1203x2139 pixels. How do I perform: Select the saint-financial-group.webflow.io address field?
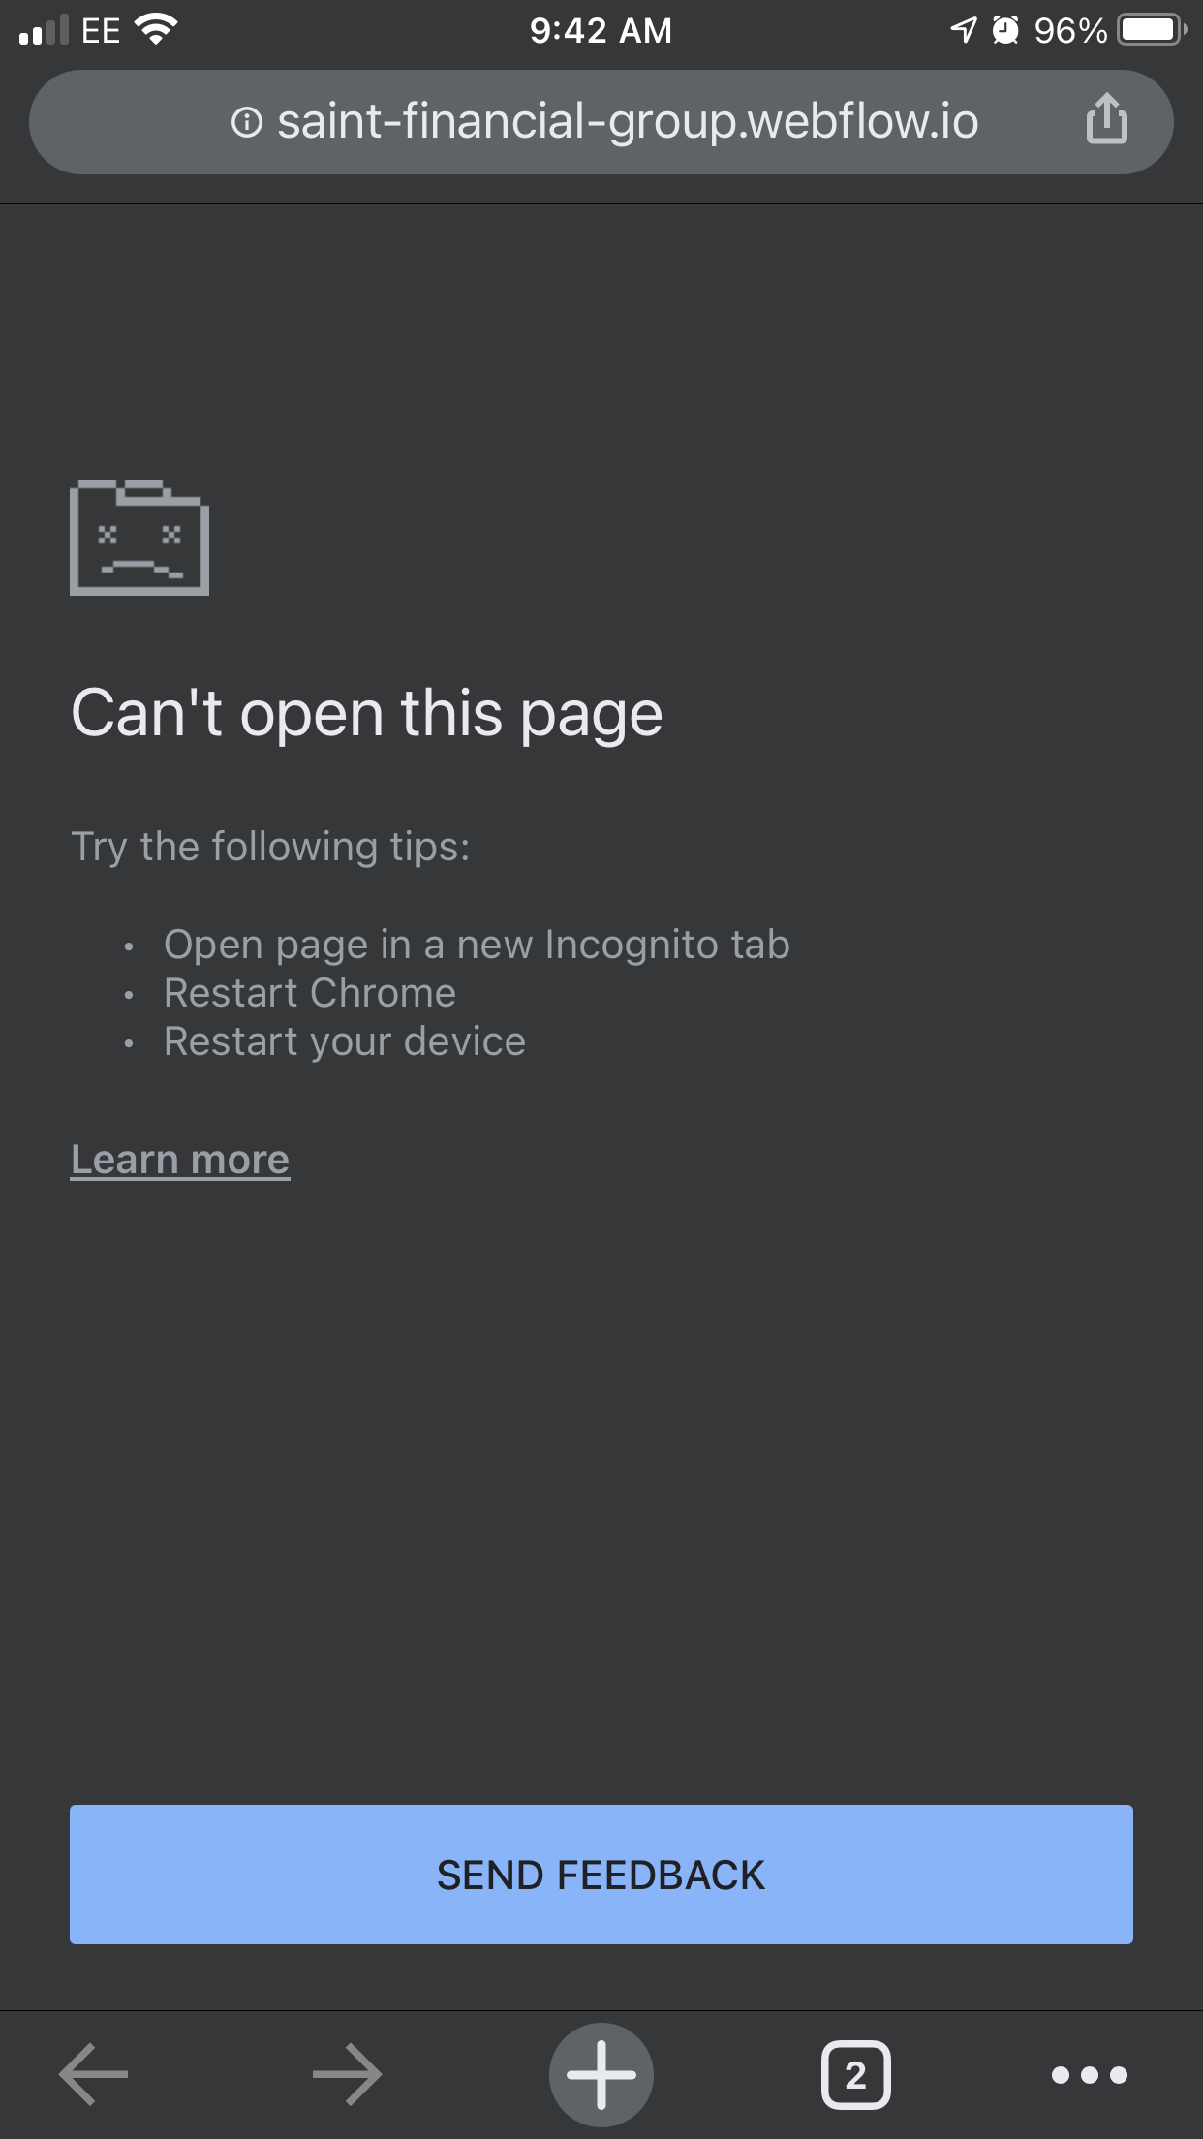pos(601,122)
